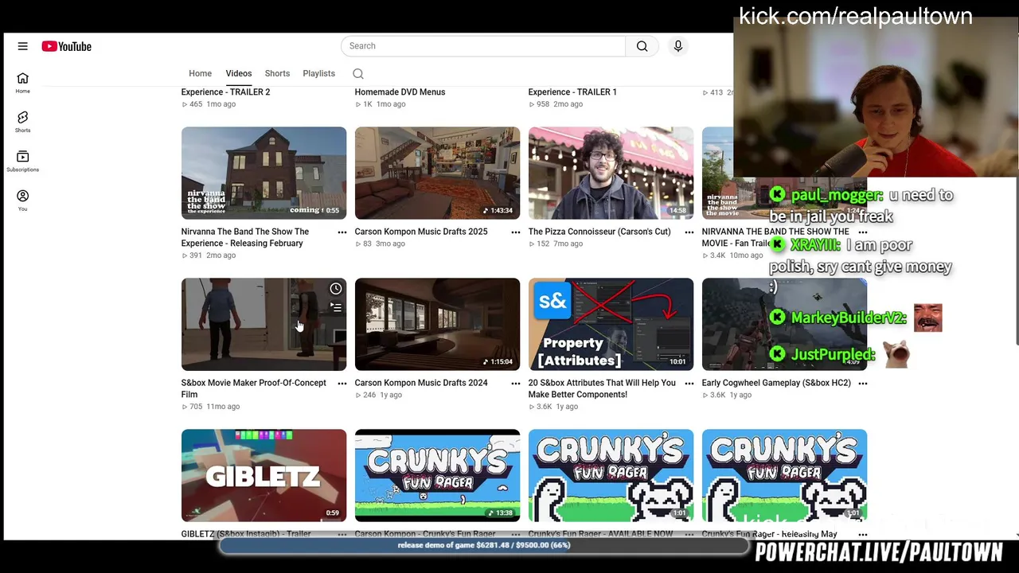Switch to the channel Home tab
This screenshot has height=573, width=1019.
[x=200, y=73]
